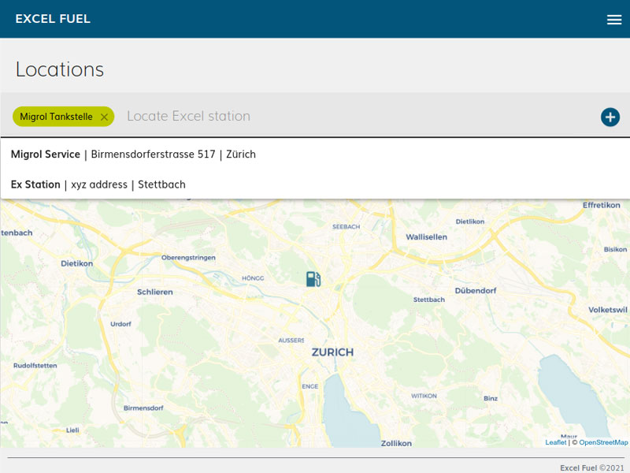Screen dimensions: 630x473
Task: Remove the Migrol Tankstelle tag
Action: click(x=104, y=117)
